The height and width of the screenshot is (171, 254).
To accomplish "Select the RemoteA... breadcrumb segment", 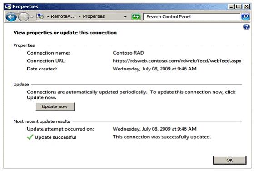I will coord(63,16).
